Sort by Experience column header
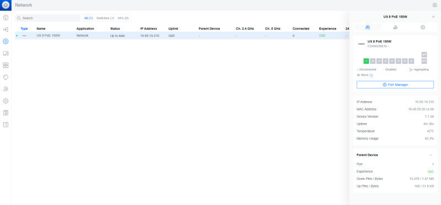 327,29
